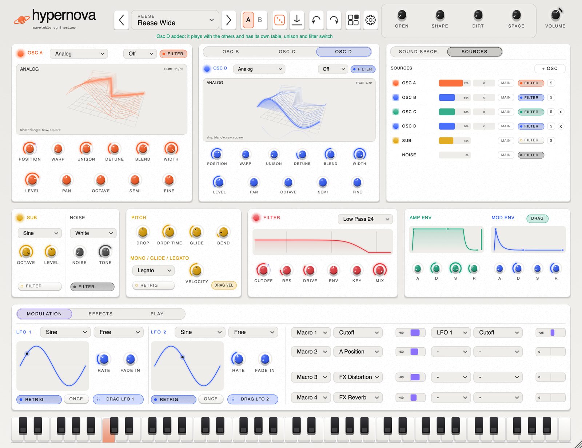Image resolution: width=582 pixels, height=448 pixels.
Task: Adjust Macro 1 Cutoff amount slider
Action: 410,333
